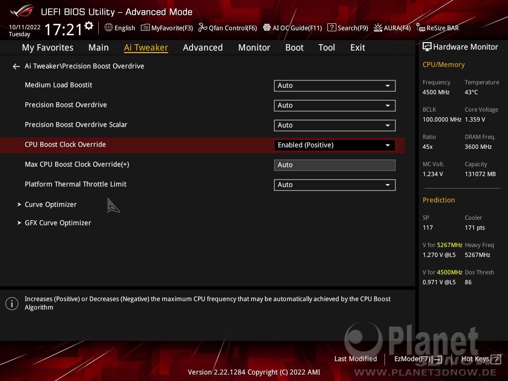Image resolution: width=508 pixels, height=381 pixels.
Task: Select the Precision Boost Overdrive Scalar label
Action: (76, 125)
